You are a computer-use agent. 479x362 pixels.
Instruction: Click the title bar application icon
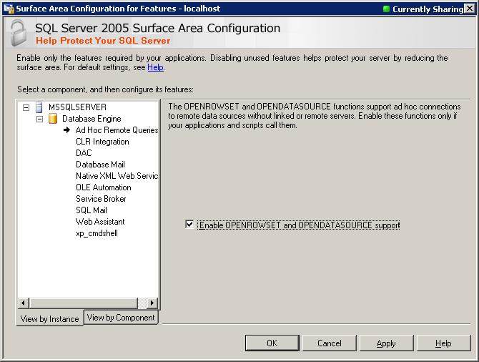pyautogui.click(x=9, y=9)
